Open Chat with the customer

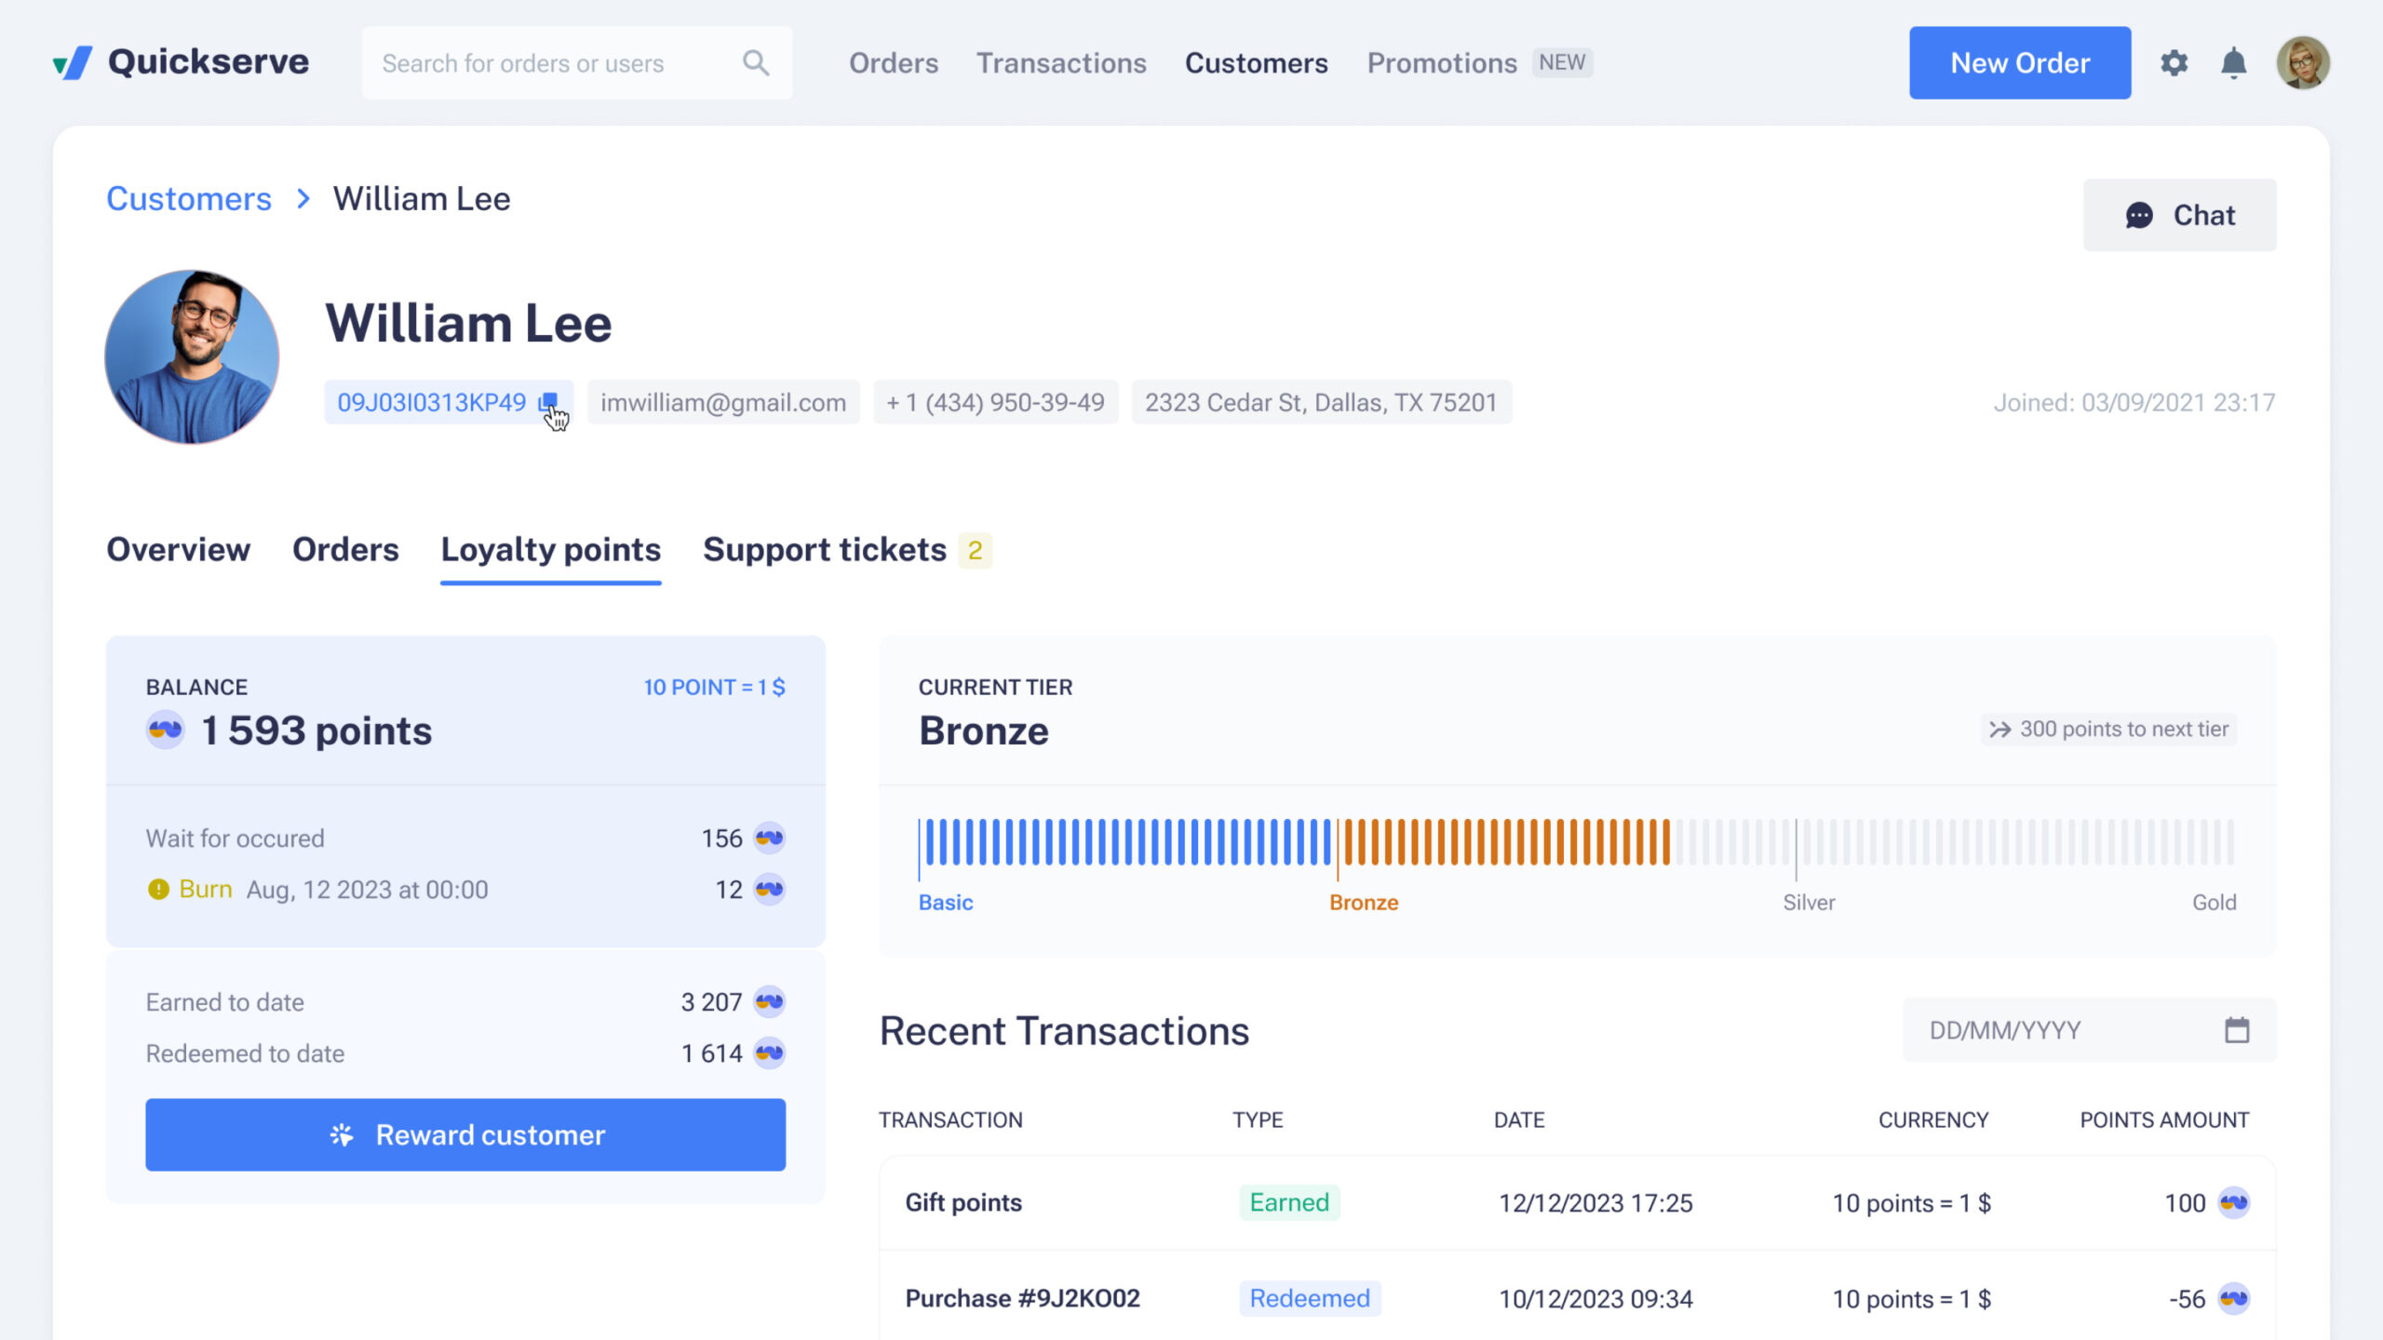click(x=2179, y=215)
